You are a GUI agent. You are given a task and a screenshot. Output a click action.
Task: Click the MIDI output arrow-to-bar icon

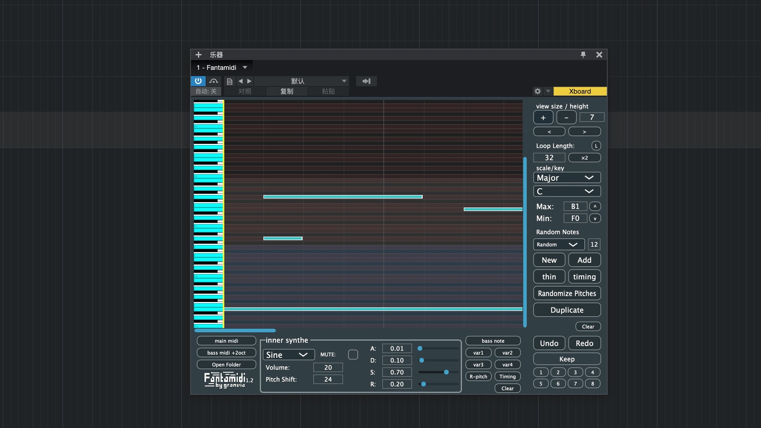[366, 81]
